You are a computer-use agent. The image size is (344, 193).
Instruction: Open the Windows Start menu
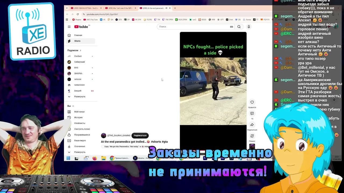pyautogui.click(x=68, y=158)
